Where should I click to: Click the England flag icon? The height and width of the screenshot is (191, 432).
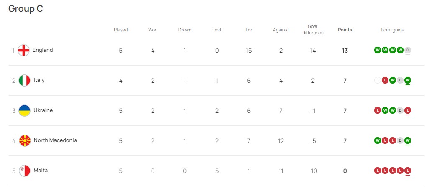click(x=24, y=51)
